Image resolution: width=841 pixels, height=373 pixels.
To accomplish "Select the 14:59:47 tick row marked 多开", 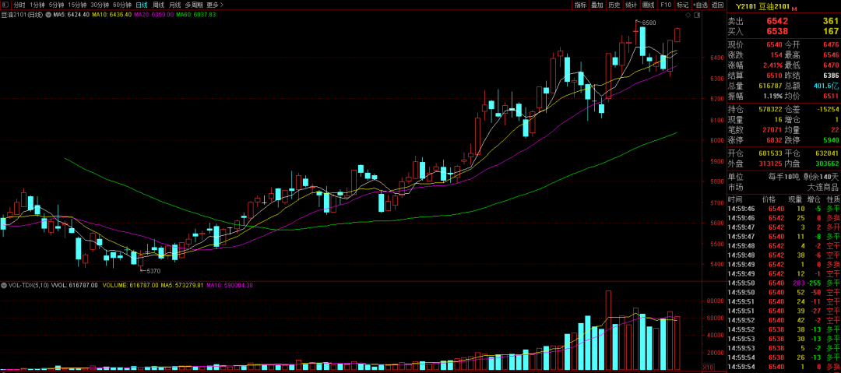I will [783, 227].
